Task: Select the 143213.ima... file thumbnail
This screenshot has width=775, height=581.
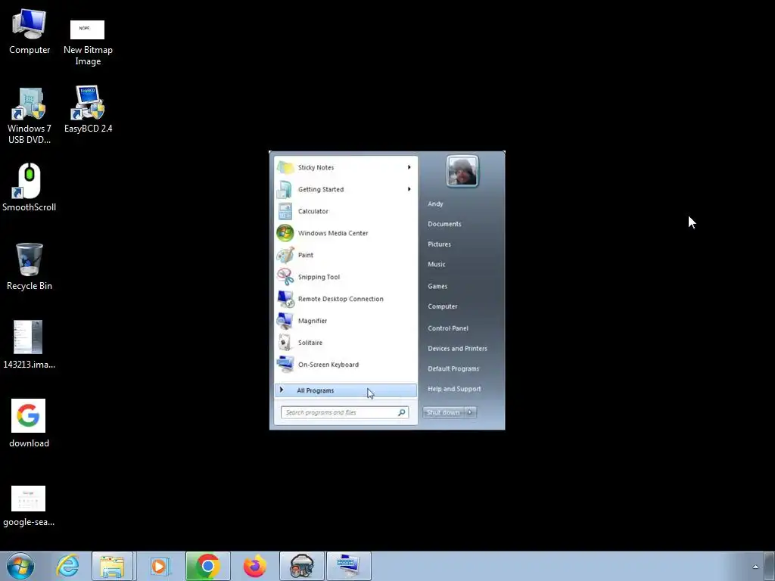Action: (x=29, y=345)
